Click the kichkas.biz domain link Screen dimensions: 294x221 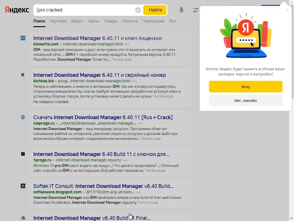(44, 81)
